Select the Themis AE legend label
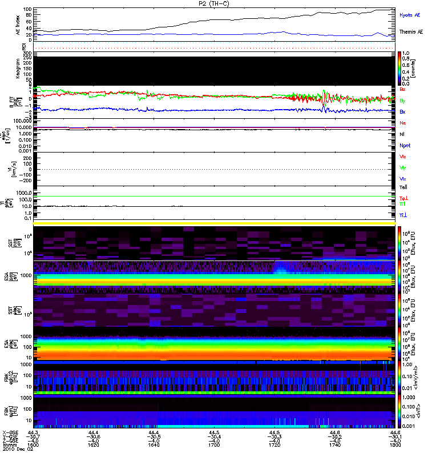 411,32
